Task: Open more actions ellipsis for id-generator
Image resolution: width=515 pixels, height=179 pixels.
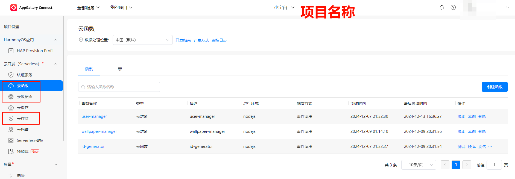Action: click(490, 147)
